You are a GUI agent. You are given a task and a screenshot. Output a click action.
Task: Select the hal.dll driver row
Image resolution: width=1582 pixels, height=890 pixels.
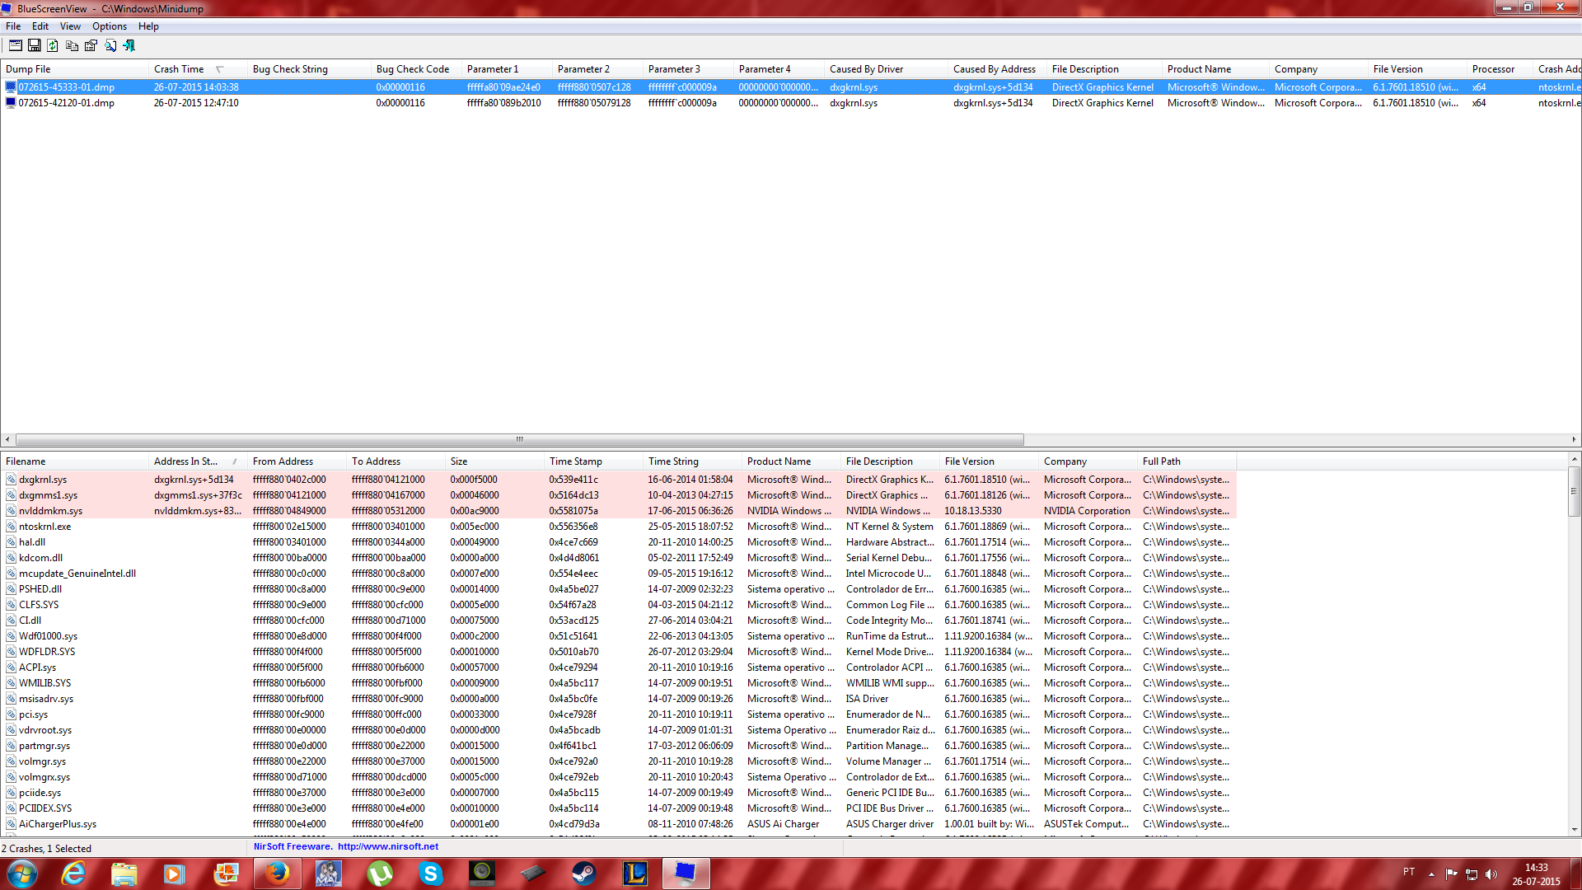[x=618, y=542]
